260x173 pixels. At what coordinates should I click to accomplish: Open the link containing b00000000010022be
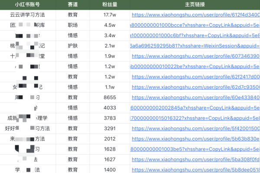pos(195,67)
